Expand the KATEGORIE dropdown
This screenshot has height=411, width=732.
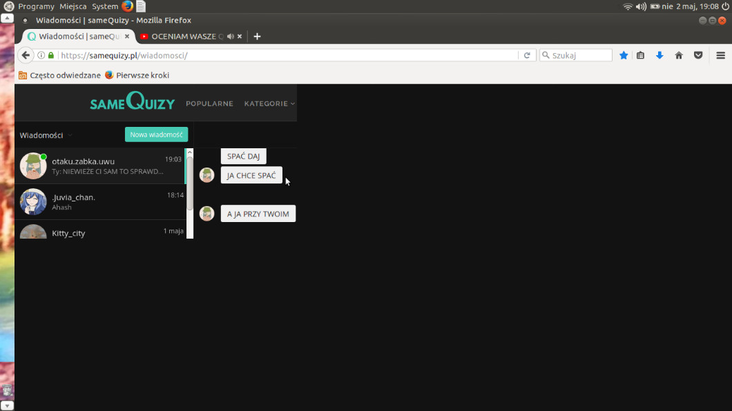269,103
